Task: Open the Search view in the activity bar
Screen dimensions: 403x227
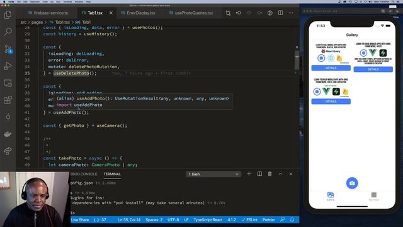Action: click(8, 32)
